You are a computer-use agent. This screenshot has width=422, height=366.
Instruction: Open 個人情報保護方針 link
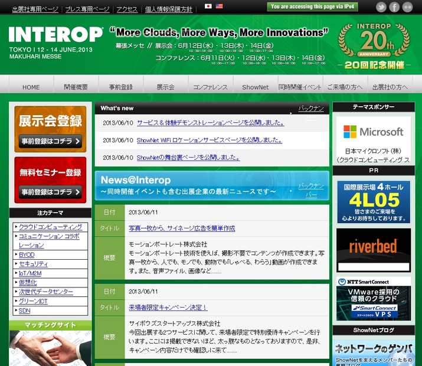169,9
